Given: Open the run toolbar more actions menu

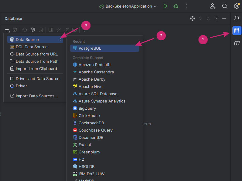Looking at the screenshot, I should (186, 6).
